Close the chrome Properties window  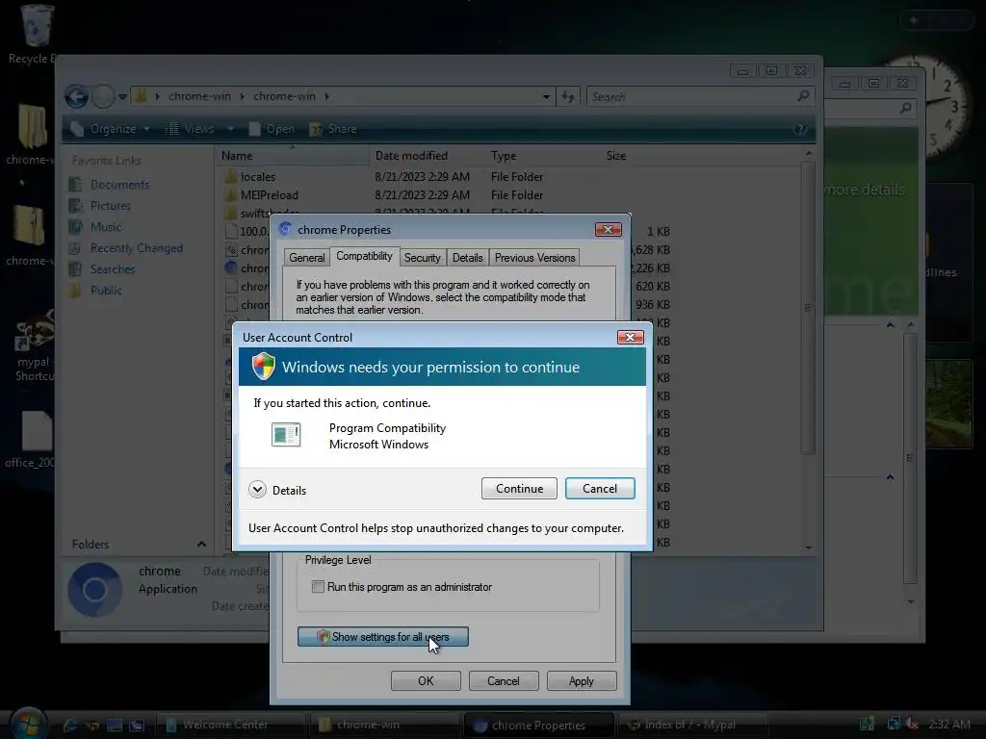(x=609, y=230)
